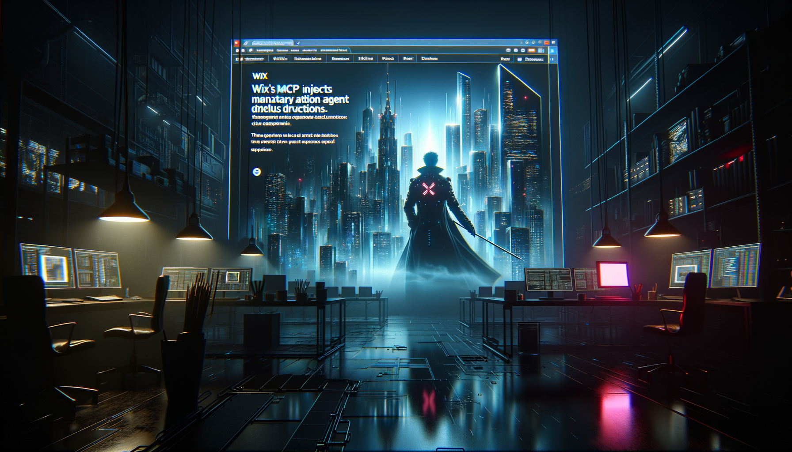Screen dimensions: 792x452
Task: Click the round blue icon below the paragraphs
Action: pyautogui.click(x=256, y=172)
